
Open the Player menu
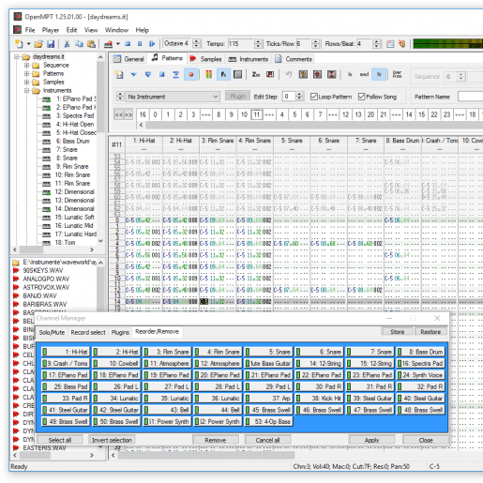(51, 30)
